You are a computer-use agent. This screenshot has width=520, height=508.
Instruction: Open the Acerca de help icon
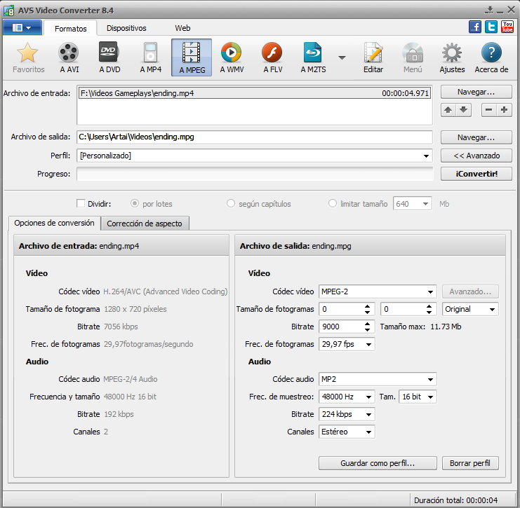[491, 57]
